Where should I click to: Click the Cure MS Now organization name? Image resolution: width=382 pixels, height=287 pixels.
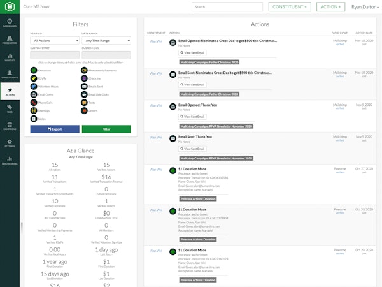pyautogui.click(x=36, y=6)
